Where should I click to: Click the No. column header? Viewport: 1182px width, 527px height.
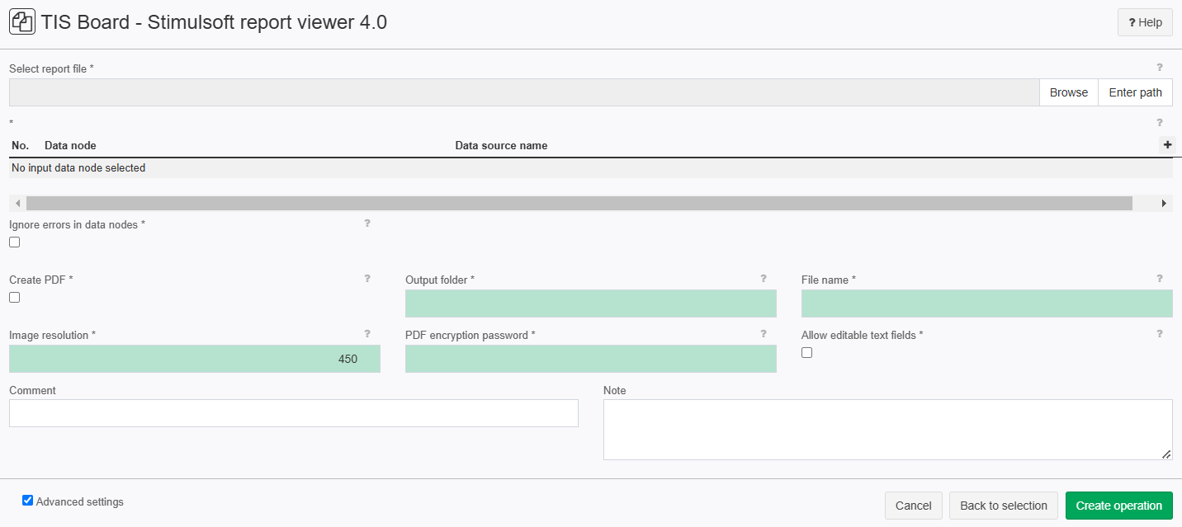pyautogui.click(x=20, y=145)
